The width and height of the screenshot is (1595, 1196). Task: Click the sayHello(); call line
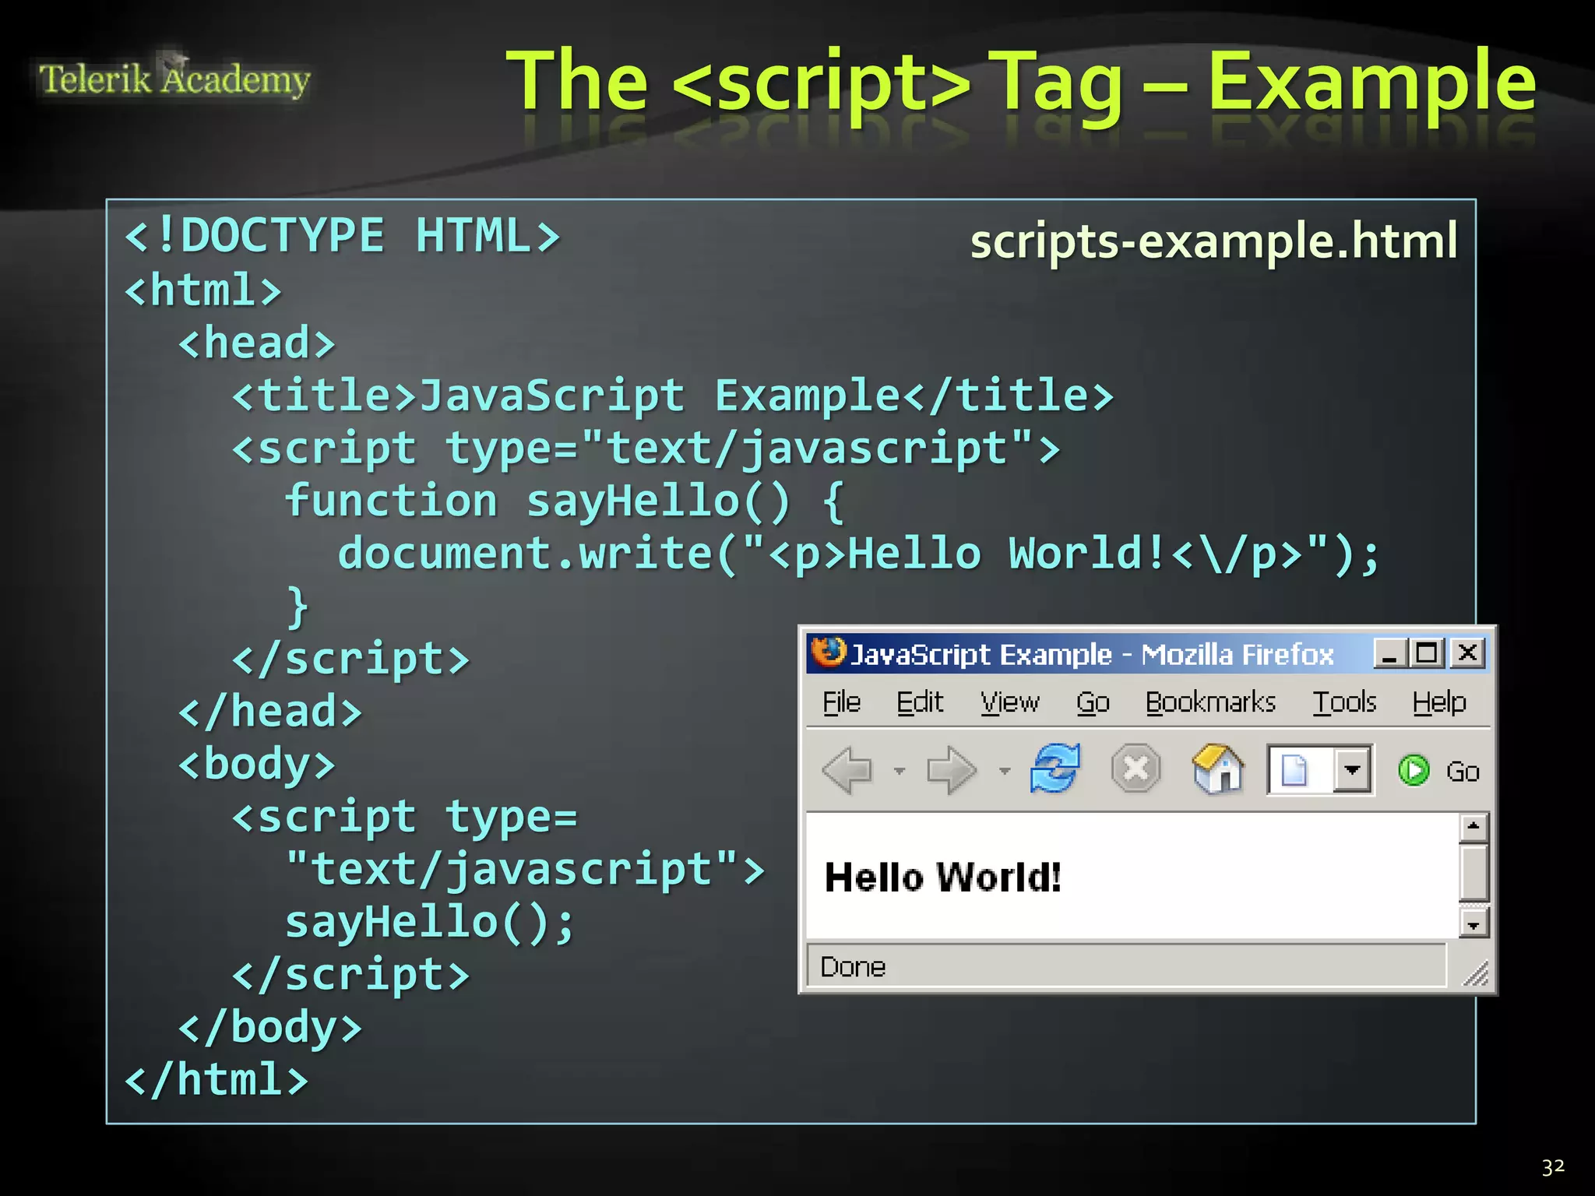point(430,922)
